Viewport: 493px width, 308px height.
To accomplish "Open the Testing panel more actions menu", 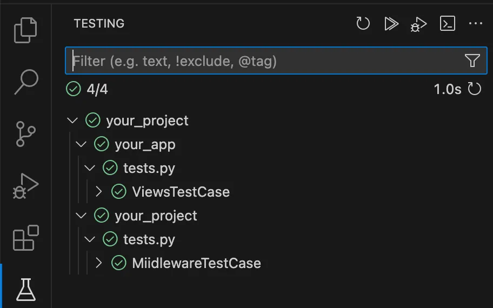I will pos(475,23).
